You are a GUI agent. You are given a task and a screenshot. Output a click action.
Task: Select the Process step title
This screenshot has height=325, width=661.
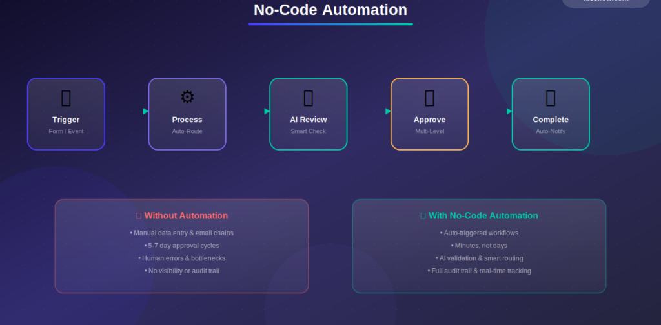(x=187, y=120)
